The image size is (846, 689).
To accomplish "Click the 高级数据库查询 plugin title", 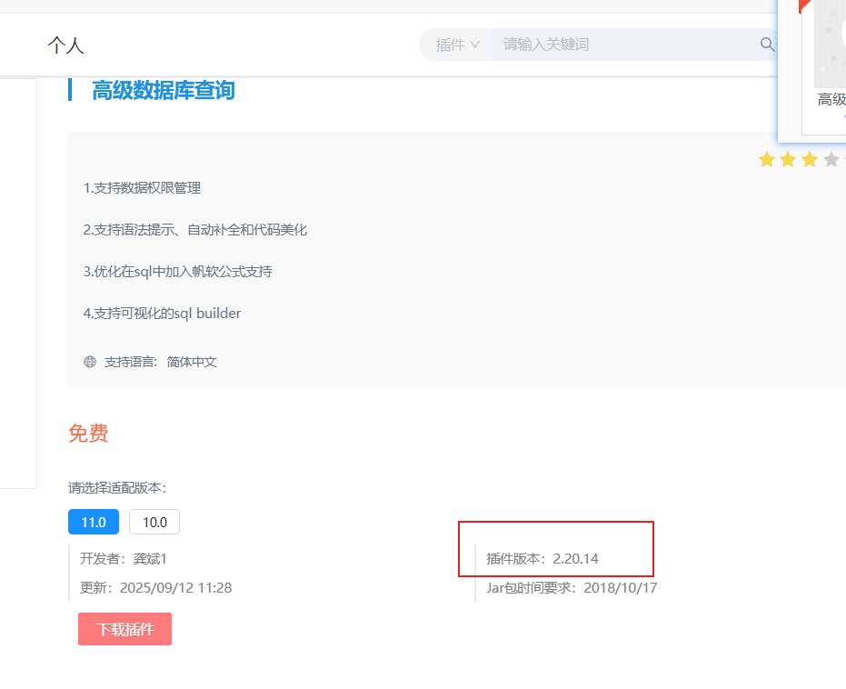I will coord(164,90).
